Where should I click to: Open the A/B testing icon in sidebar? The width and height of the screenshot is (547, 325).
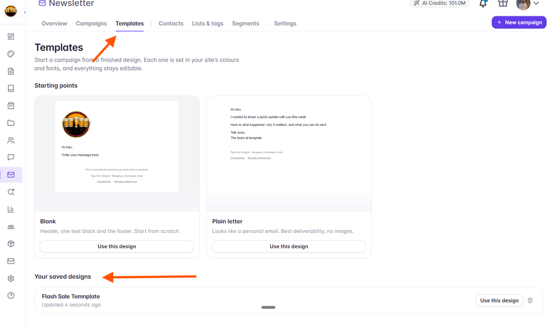(11, 227)
